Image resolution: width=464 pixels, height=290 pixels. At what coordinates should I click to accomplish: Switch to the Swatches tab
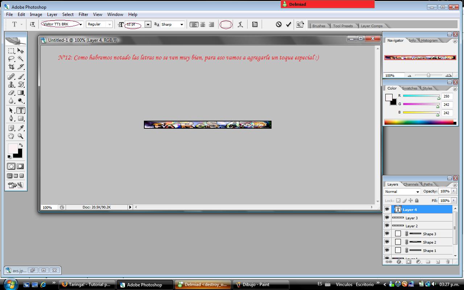point(410,88)
